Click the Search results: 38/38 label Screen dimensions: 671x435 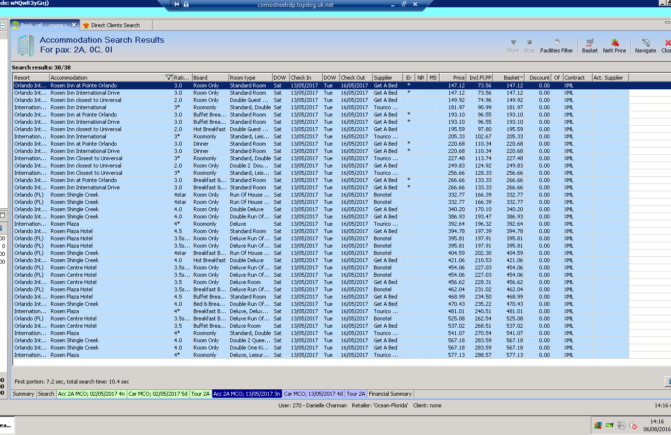coord(41,67)
